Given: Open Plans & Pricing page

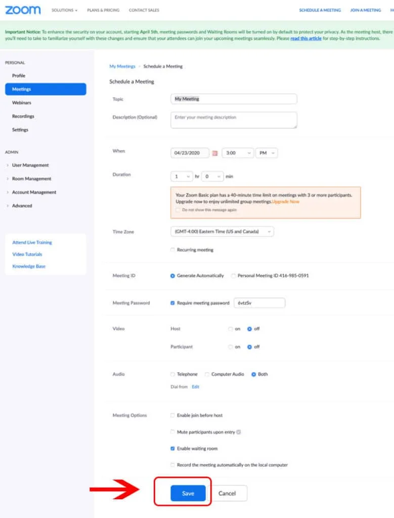Looking at the screenshot, I should tap(103, 10).
